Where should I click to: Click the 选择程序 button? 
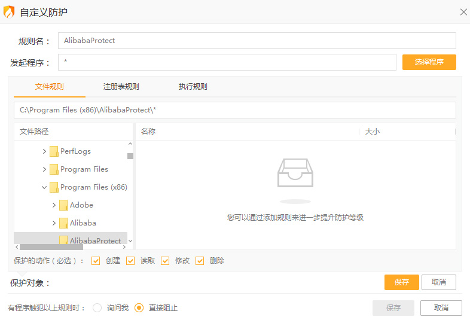tap(429, 62)
